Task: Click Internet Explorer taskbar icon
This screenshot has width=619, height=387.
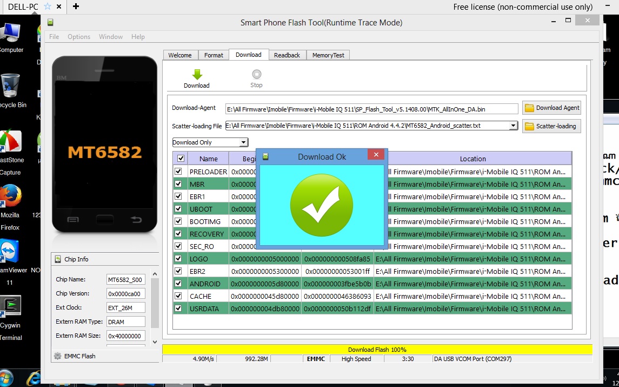Action: (34, 379)
